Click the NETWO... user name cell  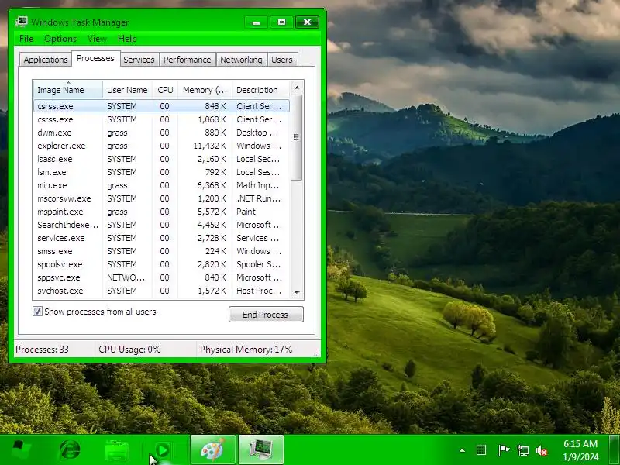point(126,277)
